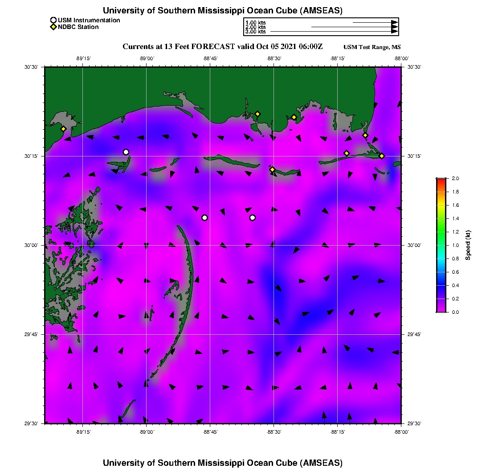Click the white USM marker north of 30°15' line

[126, 152]
